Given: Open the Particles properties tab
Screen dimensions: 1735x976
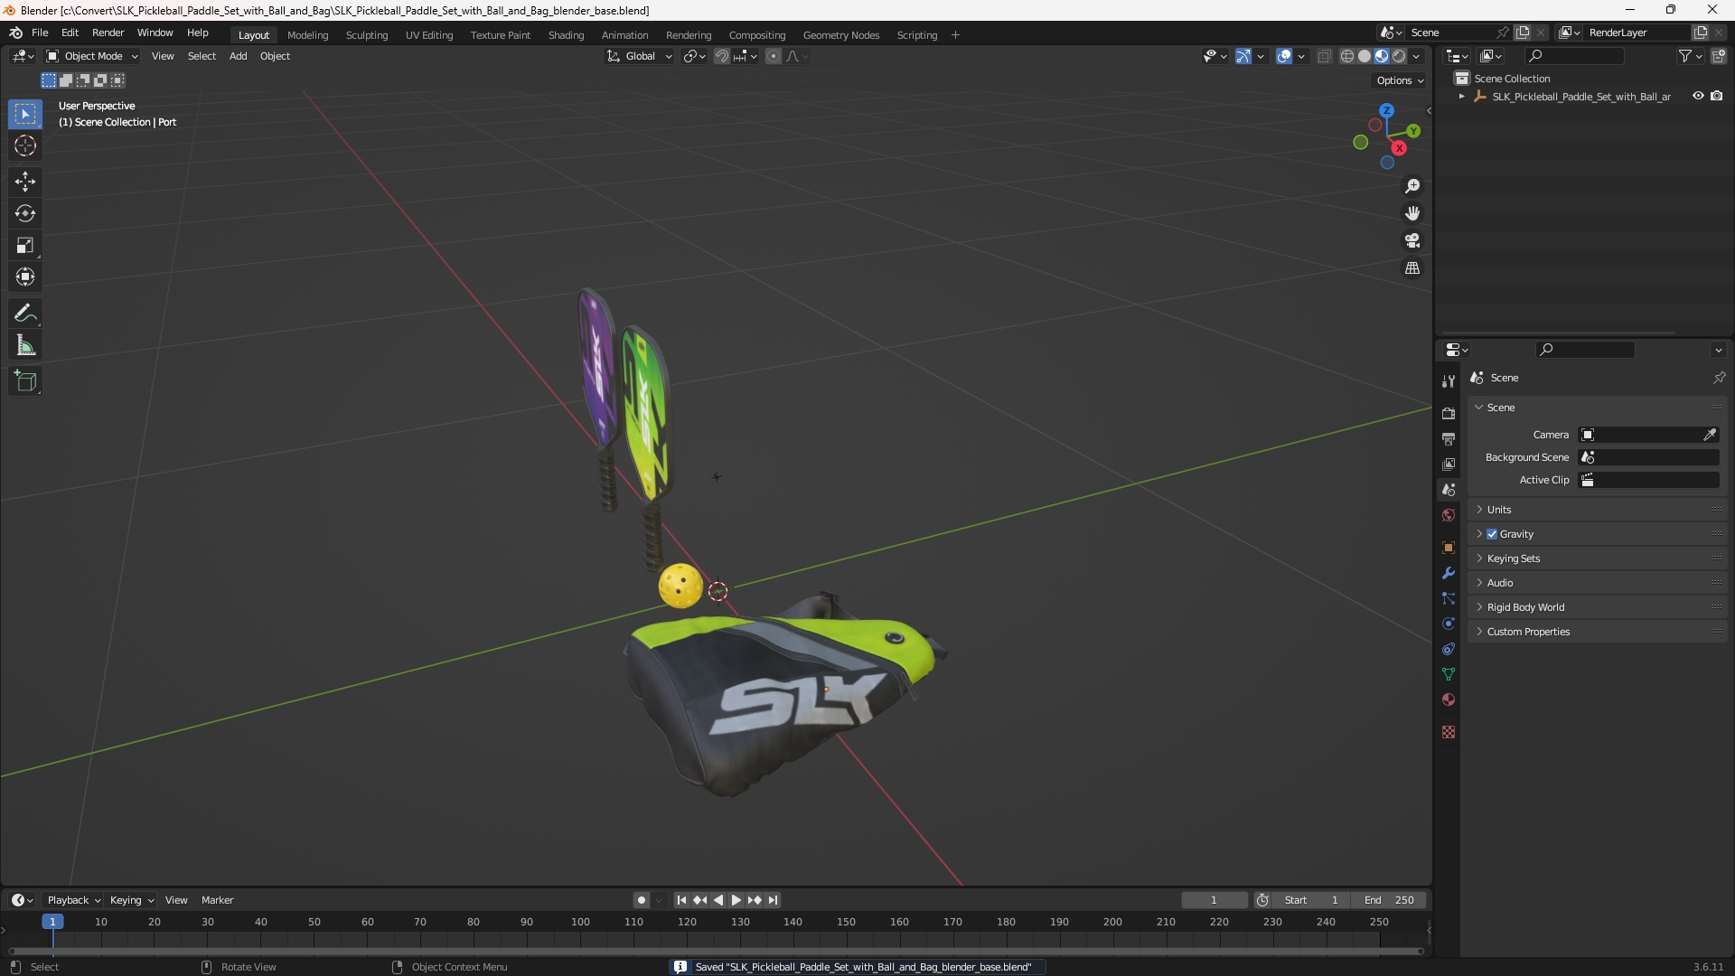Looking at the screenshot, I should coord(1449,598).
